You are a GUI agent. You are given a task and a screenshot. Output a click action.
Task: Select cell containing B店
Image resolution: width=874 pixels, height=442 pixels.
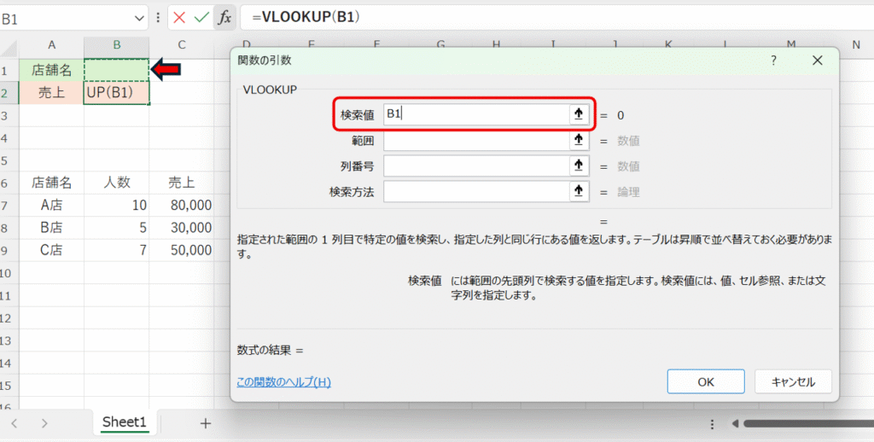click(x=52, y=228)
